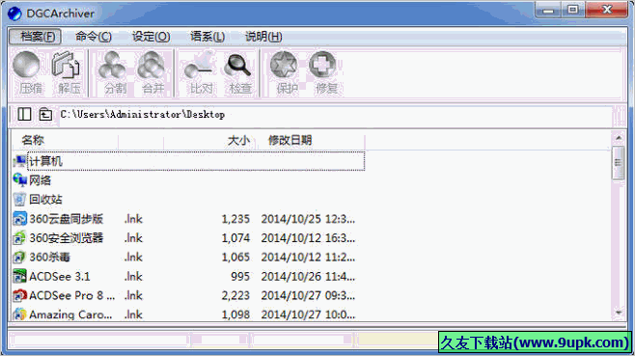Click date 2014/10/12 16:3...
This screenshot has width=635, height=356.
(308, 237)
